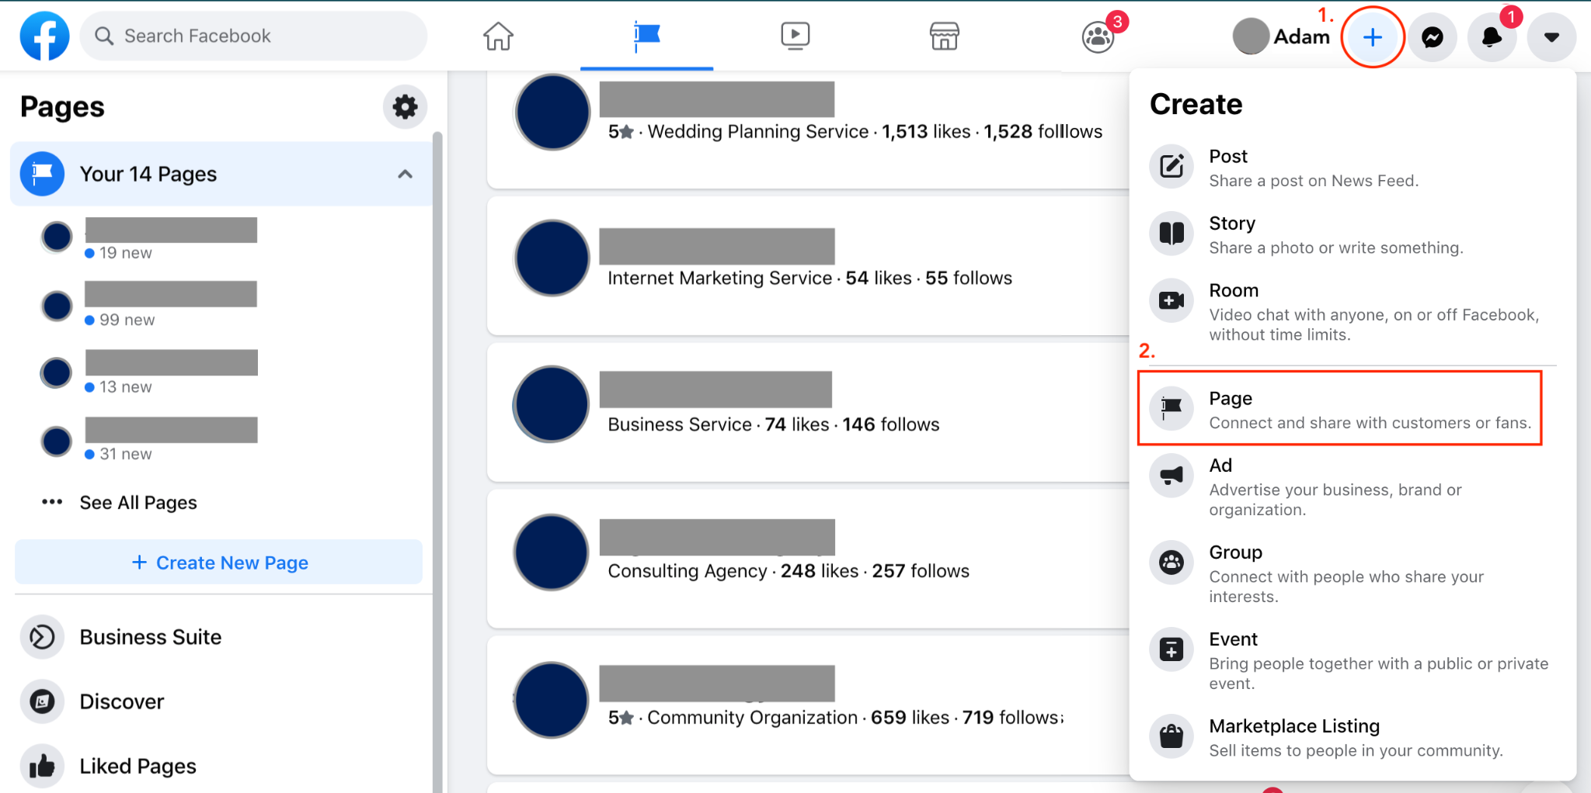Click the left sidebar scrollbar
This screenshot has width=1591, height=793.
pos(437,462)
